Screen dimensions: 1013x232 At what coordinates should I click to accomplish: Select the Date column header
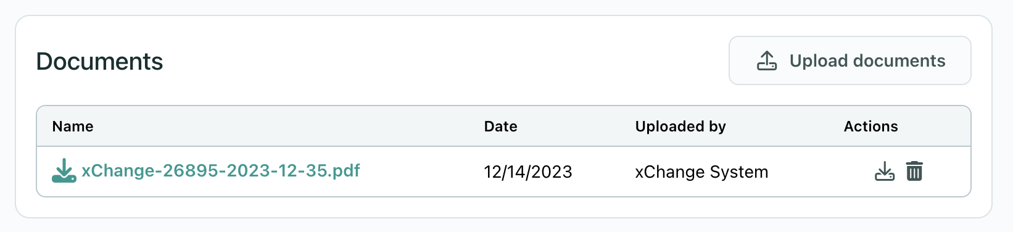(500, 126)
